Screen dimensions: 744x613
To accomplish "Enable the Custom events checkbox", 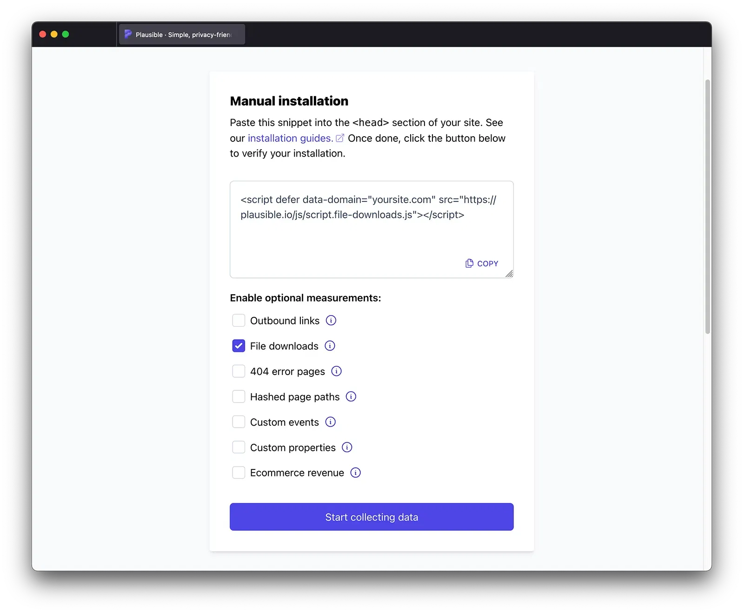I will (239, 422).
